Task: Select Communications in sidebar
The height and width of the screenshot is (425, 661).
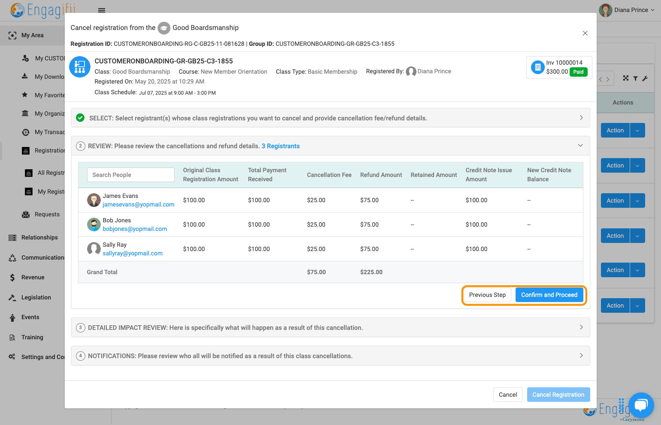Action: tap(43, 257)
